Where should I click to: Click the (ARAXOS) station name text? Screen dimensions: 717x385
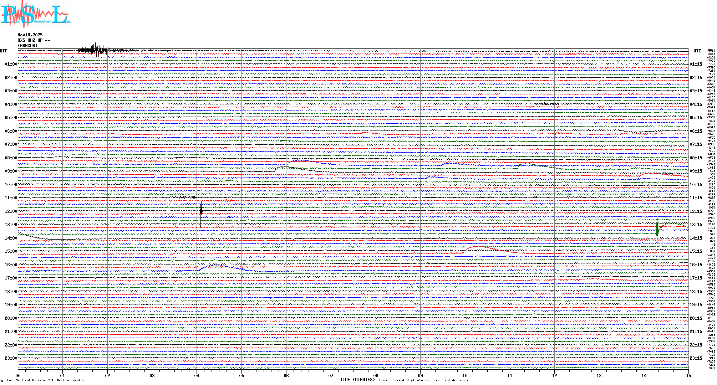pyautogui.click(x=27, y=46)
